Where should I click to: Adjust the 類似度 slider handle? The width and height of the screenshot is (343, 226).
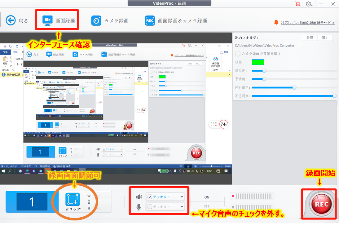(x=264, y=71)
